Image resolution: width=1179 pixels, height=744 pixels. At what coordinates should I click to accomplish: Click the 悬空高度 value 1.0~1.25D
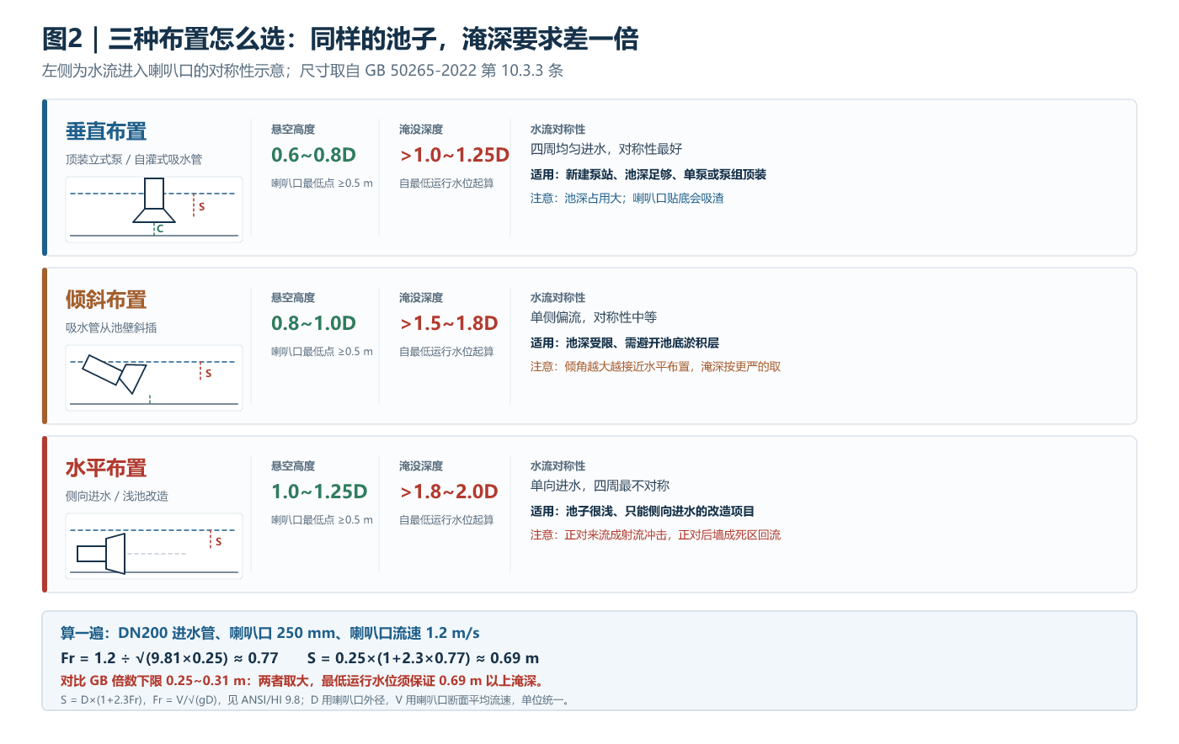[x=319, y=492]
